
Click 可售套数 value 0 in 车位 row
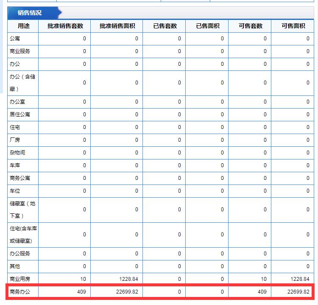[265, 191]
